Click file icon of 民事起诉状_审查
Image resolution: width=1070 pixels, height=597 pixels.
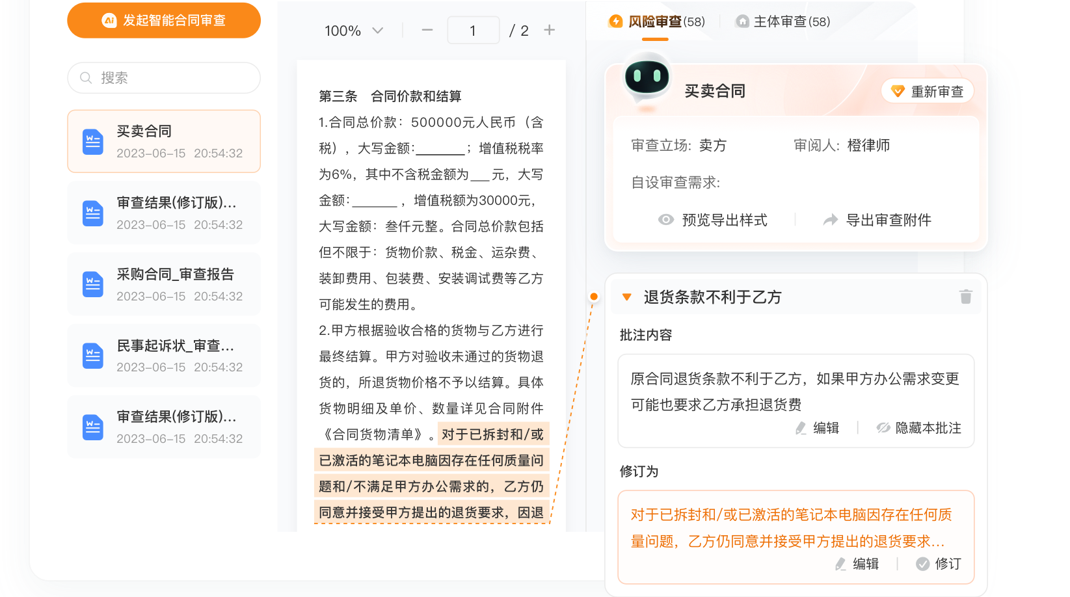click(93, 356)
